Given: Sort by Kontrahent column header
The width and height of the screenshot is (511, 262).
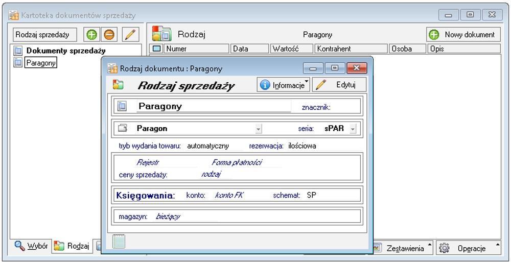Looking at the screenshot, I should point(351,49).
